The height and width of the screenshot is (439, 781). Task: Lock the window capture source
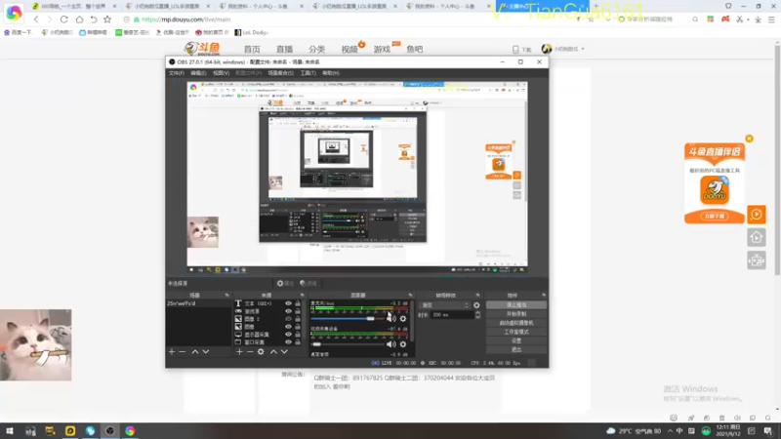coord(298,342)
